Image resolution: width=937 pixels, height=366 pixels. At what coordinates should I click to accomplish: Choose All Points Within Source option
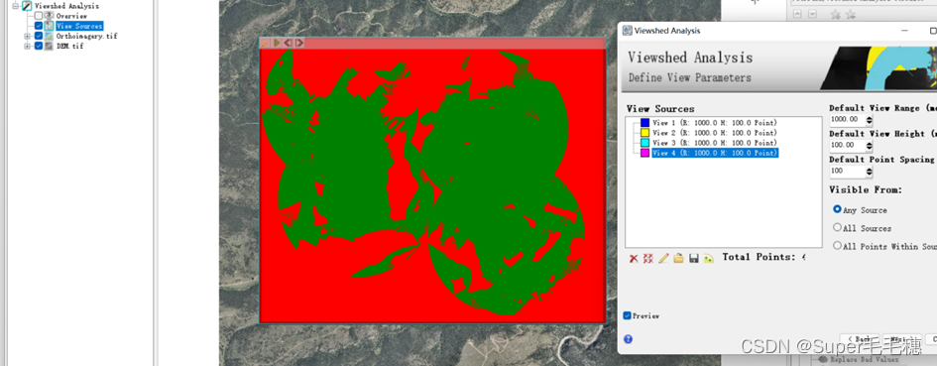[x=837, y=245]
